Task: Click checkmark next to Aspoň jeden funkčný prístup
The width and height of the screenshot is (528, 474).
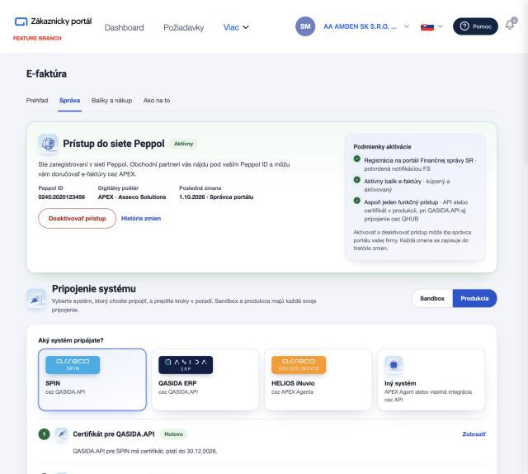Action: 357,201
